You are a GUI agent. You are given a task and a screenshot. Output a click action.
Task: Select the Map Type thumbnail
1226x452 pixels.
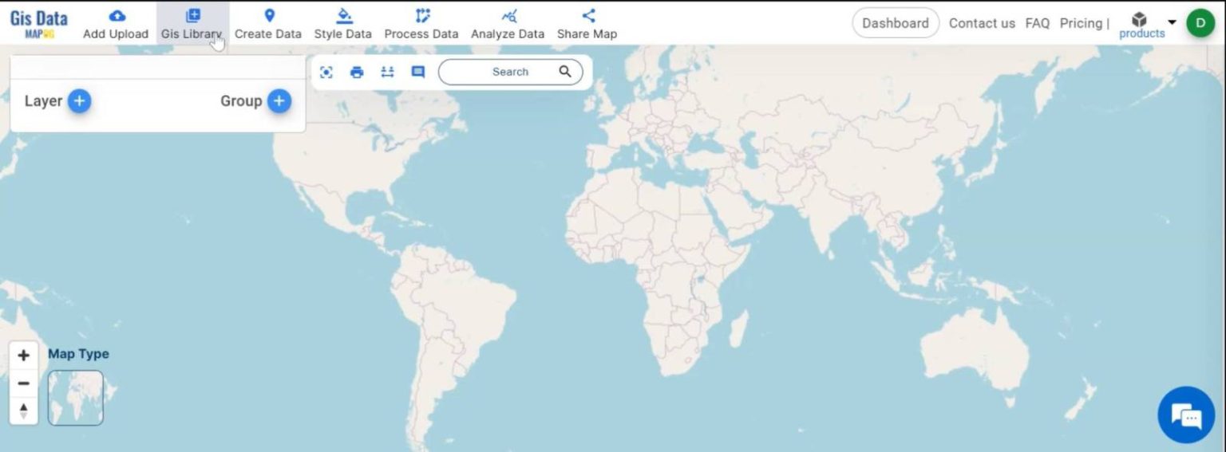tap(76, 398)
